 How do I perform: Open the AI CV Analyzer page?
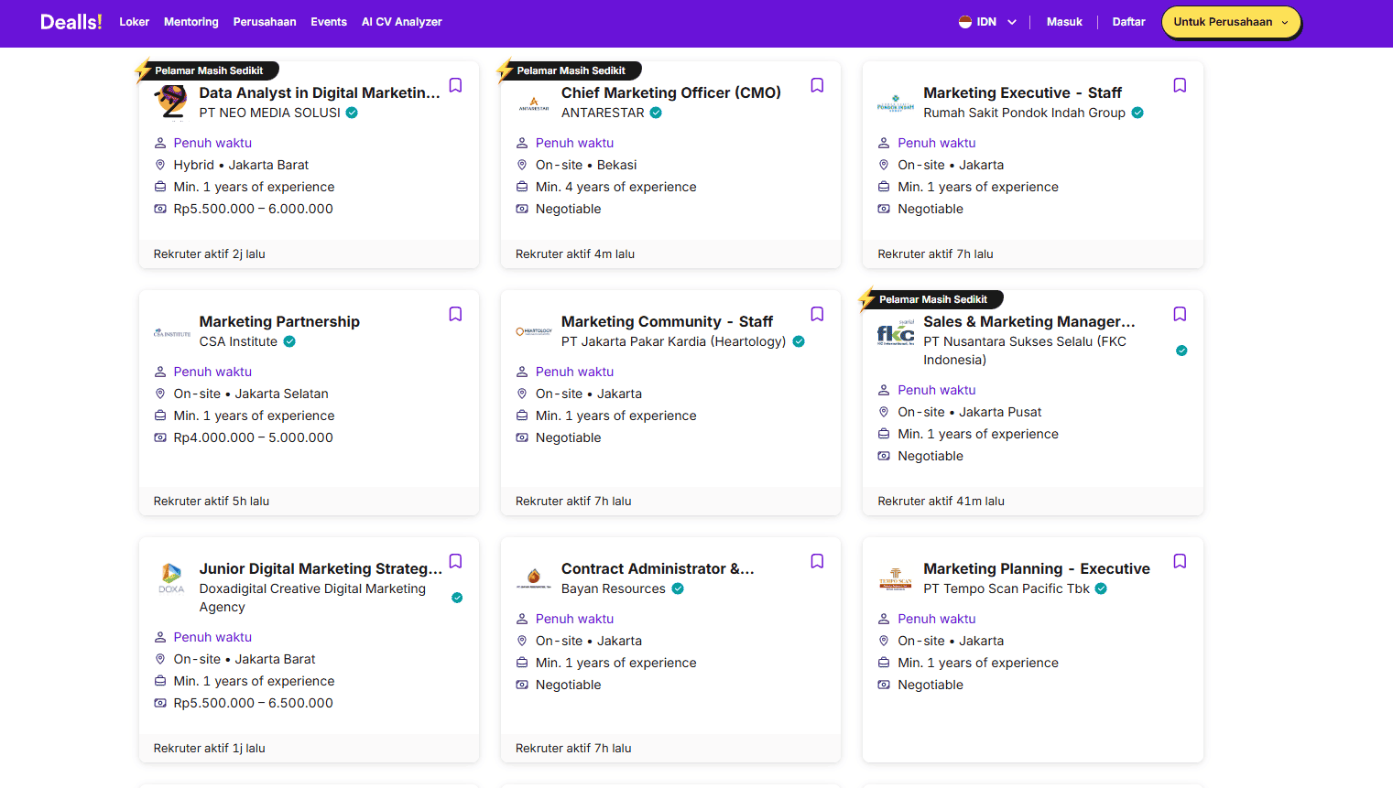pyautogui.click(x=402, y=22)
